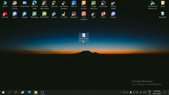Select YouTube desktop shortcut
The width and height of the screenshot is (169, 95).
pos(5,15)
